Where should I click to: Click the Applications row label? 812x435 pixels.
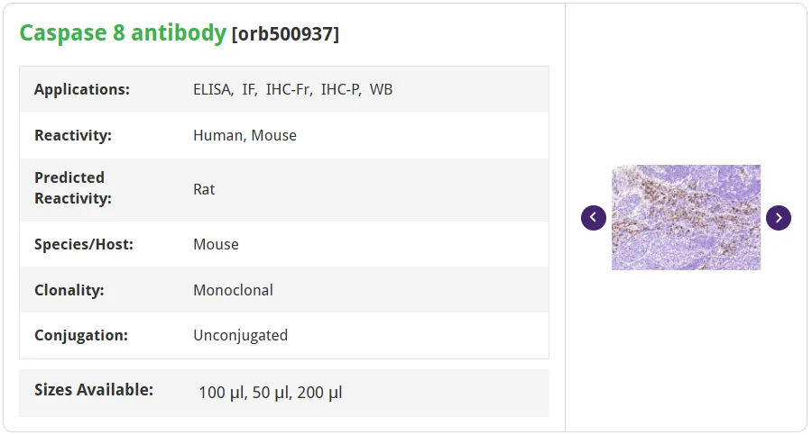coord(82,89)
